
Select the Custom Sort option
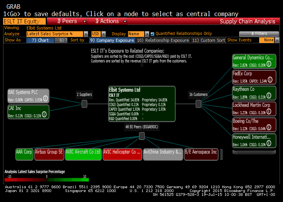point(208,40)
